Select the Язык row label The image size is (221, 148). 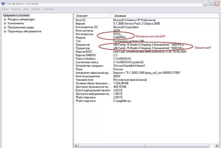pos(79,69)
